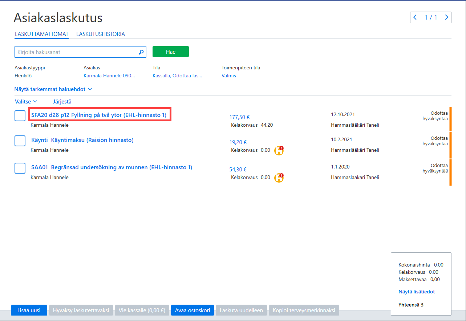Tick checkbox for SAA01 undersökning row
This screenshot has height=321, width=466.
pyautogui.click(x=20, y=168)
